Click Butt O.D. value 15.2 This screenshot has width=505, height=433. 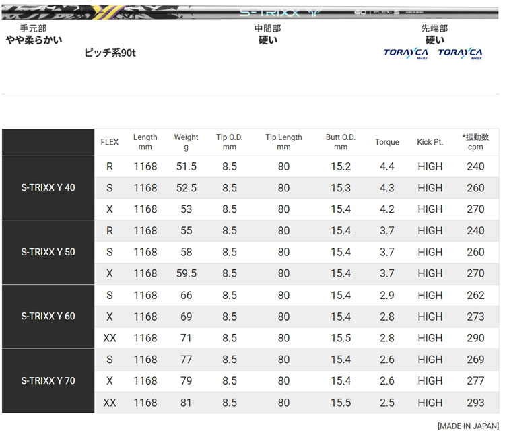point(341,166)
